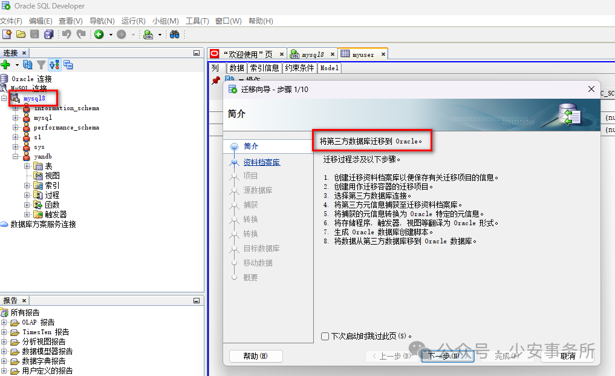Click the schema browser icon beside the filter
The image size is (615, 376).
54,64
